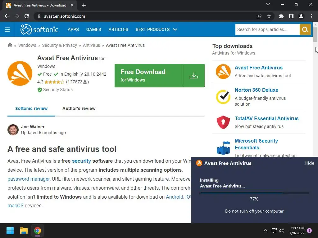Open Avast Free Antivirus in Top downloads
The height and width of the screenshot is (238, 318).
(259, 68)
